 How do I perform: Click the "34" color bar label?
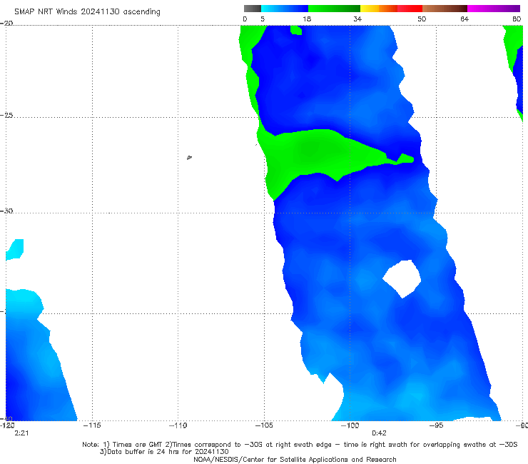point(357,19)
